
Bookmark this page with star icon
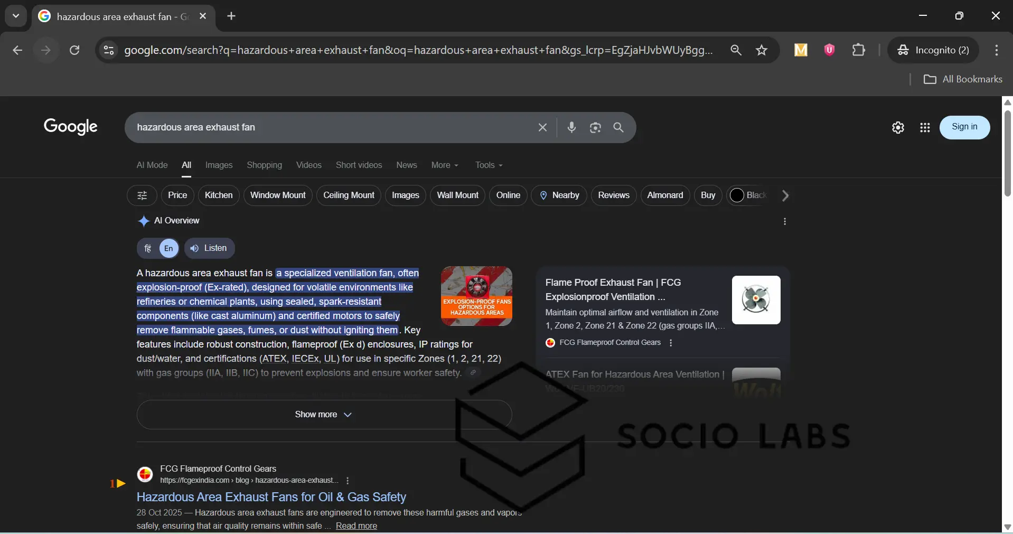[x=762, y=50]
